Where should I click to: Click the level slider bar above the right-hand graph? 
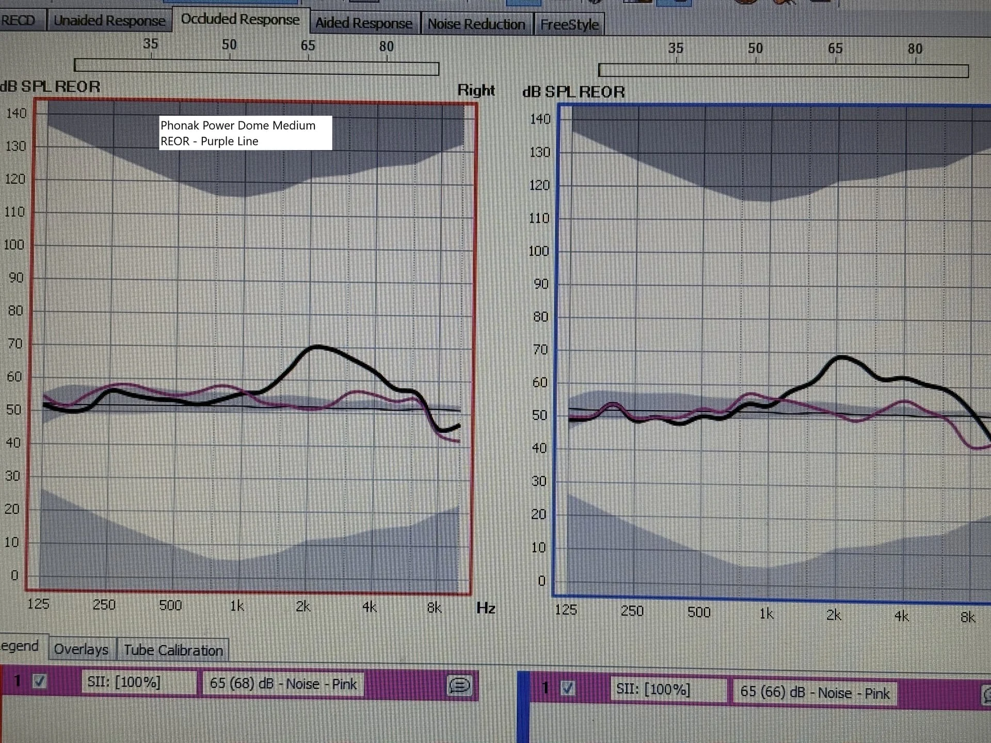click(x=783, y=70)
